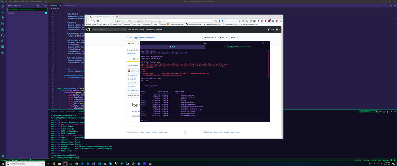Screen dimensions: 397x166
Task: Click the Marketplace link in GitHub header
Action: click(150, 30)
